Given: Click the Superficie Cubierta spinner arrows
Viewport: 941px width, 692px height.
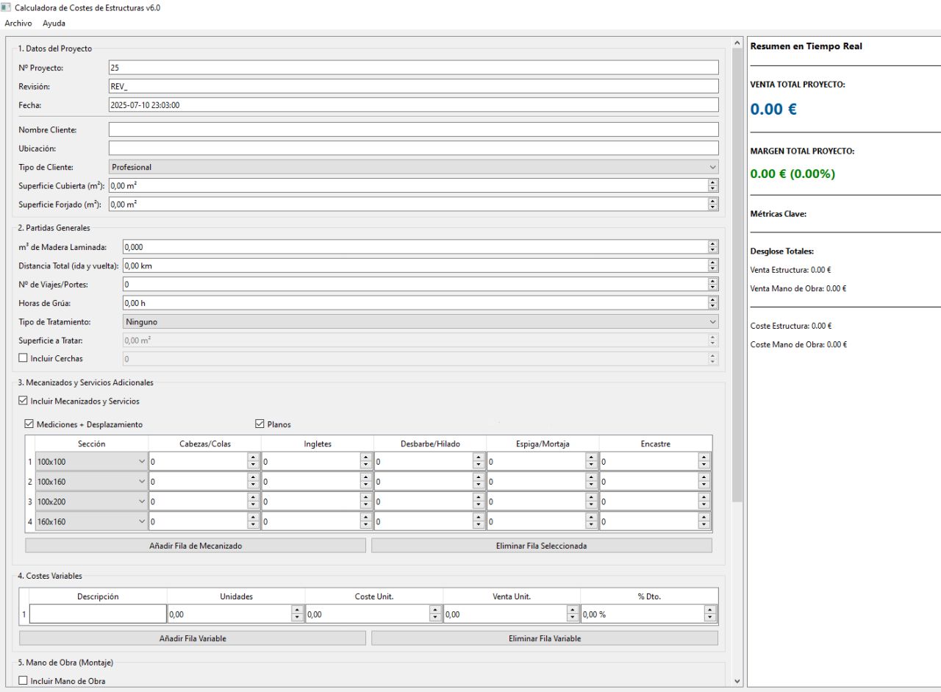Looking at the screenshot, I should tap(712, 186).
